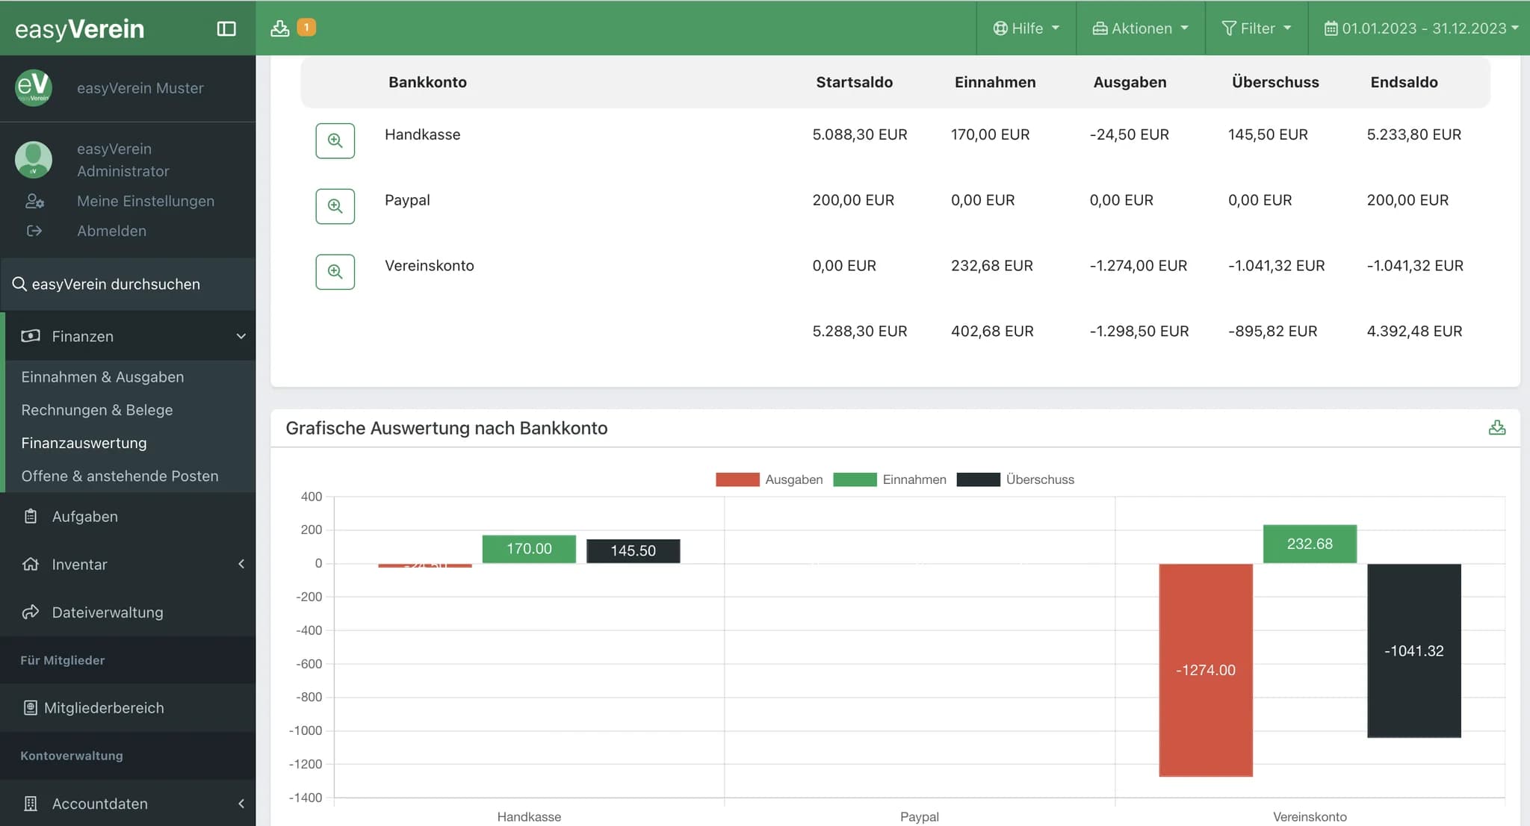Click the Dateiverwaltung share icon
1530x826 pixels.
point(31,612)
